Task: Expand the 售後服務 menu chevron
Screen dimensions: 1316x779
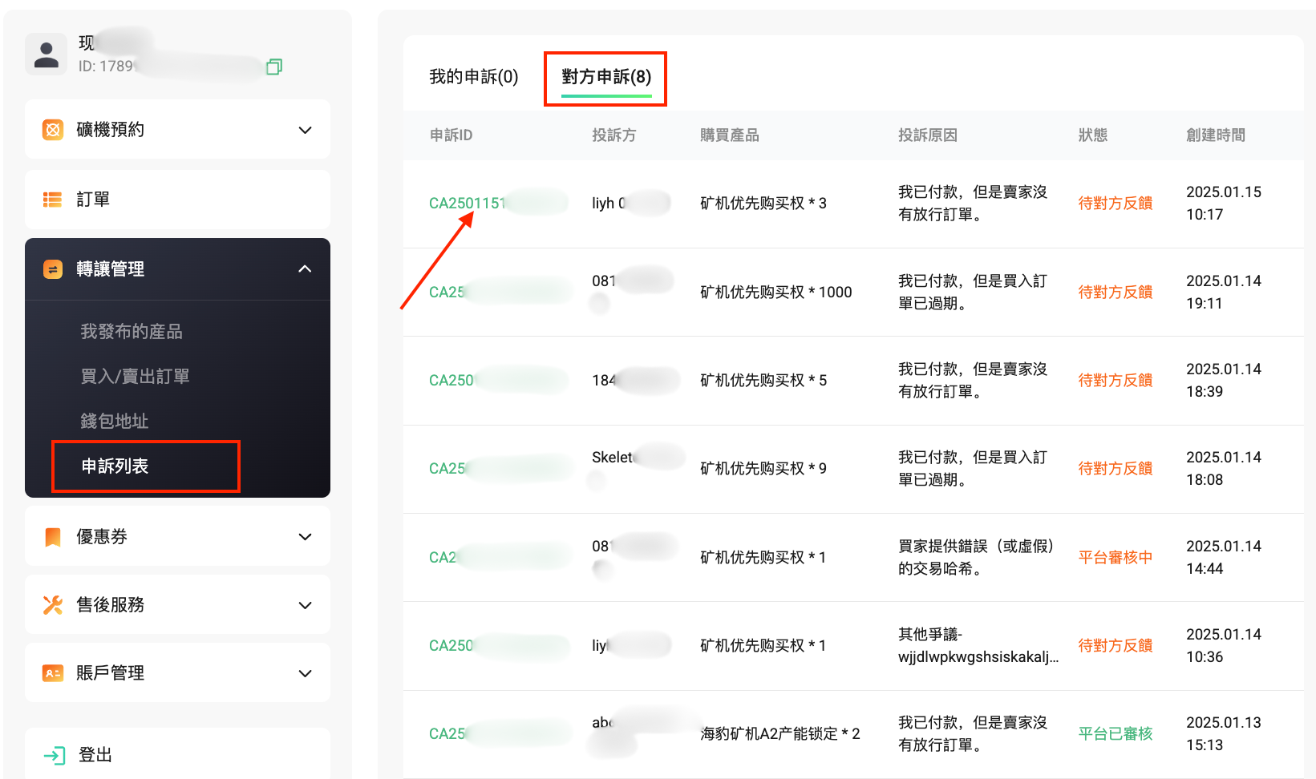Action: [305, 605]
